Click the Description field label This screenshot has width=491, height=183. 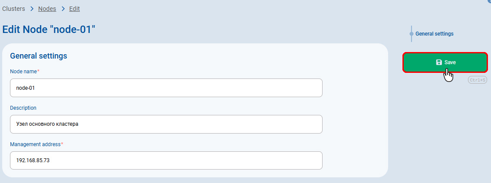(x=23, y=108)
